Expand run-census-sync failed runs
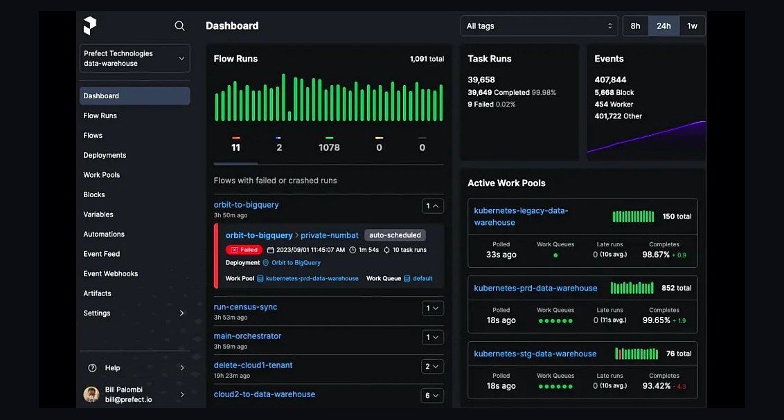Image resolution: width=784 pixels, height=420 pixels. point(432,308)
